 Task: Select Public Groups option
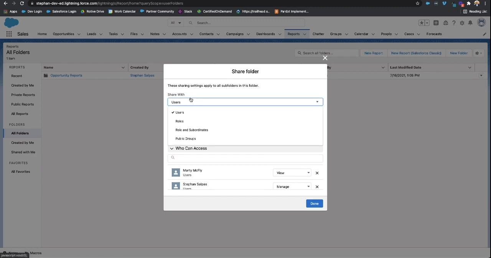tap(245, 139)
